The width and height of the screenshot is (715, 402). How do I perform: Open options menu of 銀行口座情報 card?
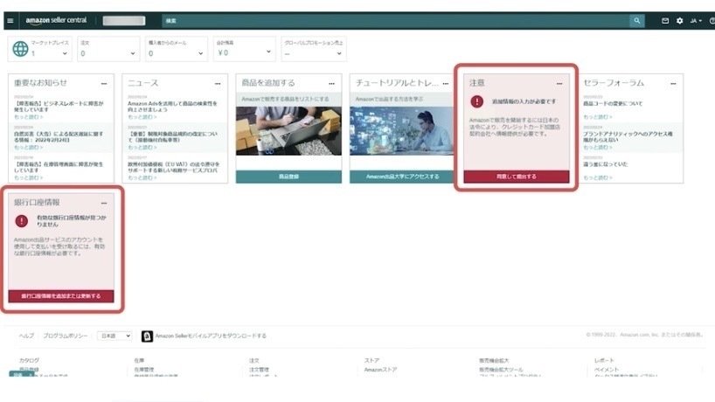click(104, 203)
